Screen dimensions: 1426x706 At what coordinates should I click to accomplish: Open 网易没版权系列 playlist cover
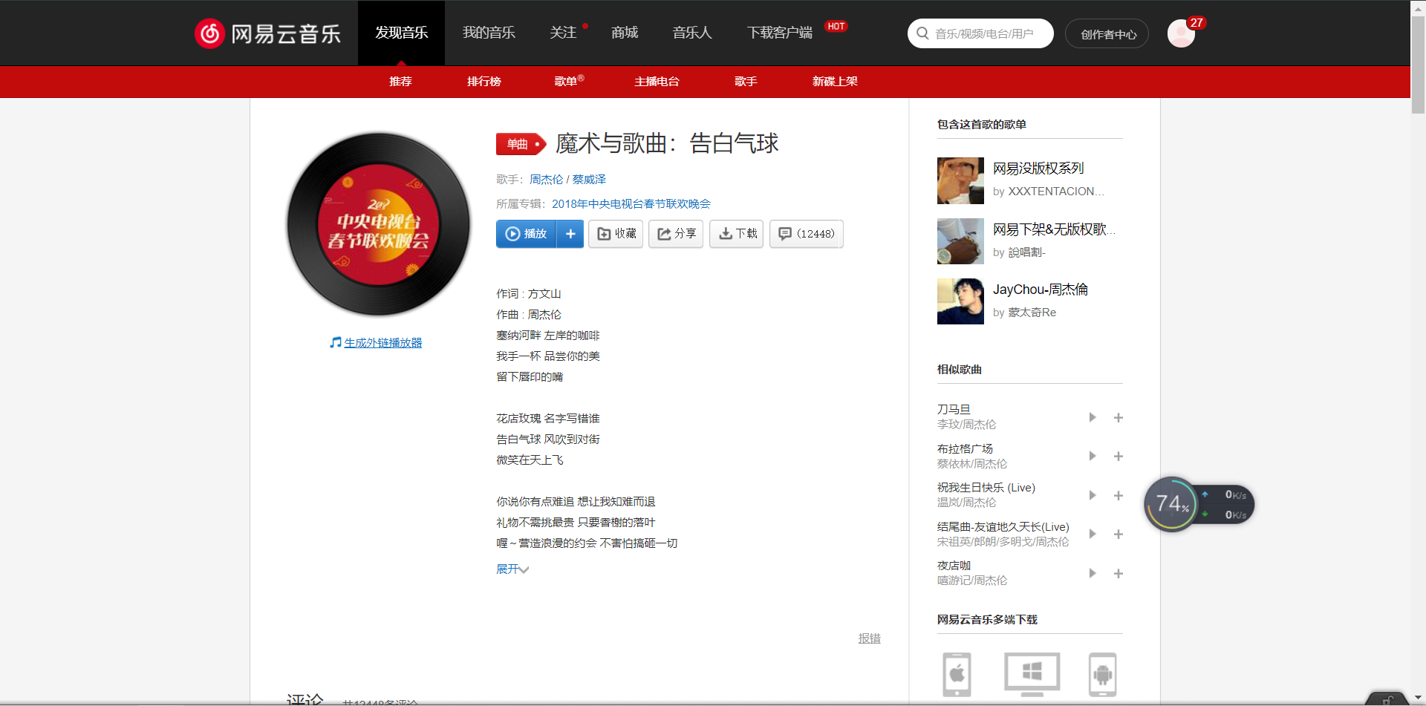click(960, 180)
